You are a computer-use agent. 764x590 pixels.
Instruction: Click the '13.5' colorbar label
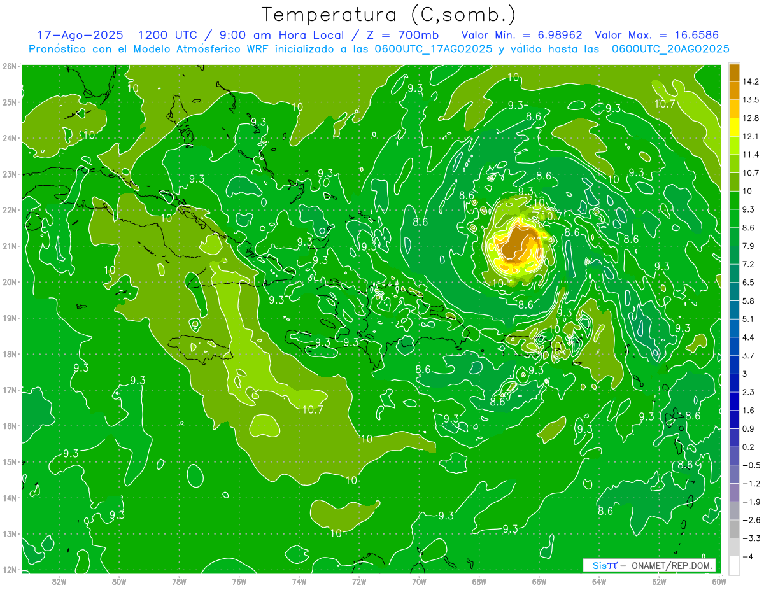coord(751,100)
